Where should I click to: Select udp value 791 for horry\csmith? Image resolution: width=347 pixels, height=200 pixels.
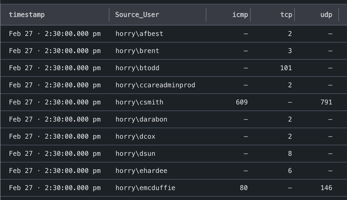tap(326, 102)
